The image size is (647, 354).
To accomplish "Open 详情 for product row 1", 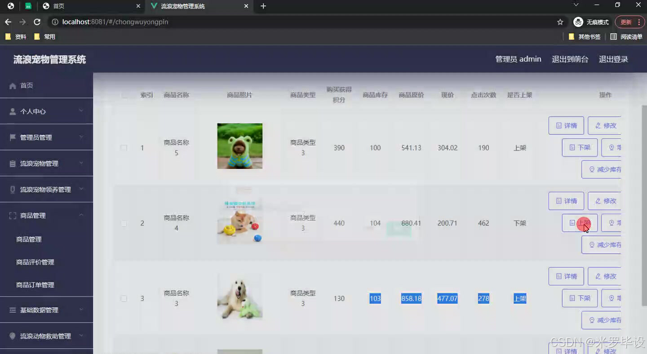I will 566,126.
